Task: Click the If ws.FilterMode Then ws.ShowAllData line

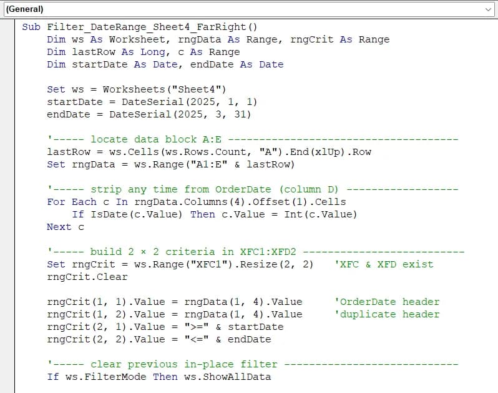Action: [159, 377]
